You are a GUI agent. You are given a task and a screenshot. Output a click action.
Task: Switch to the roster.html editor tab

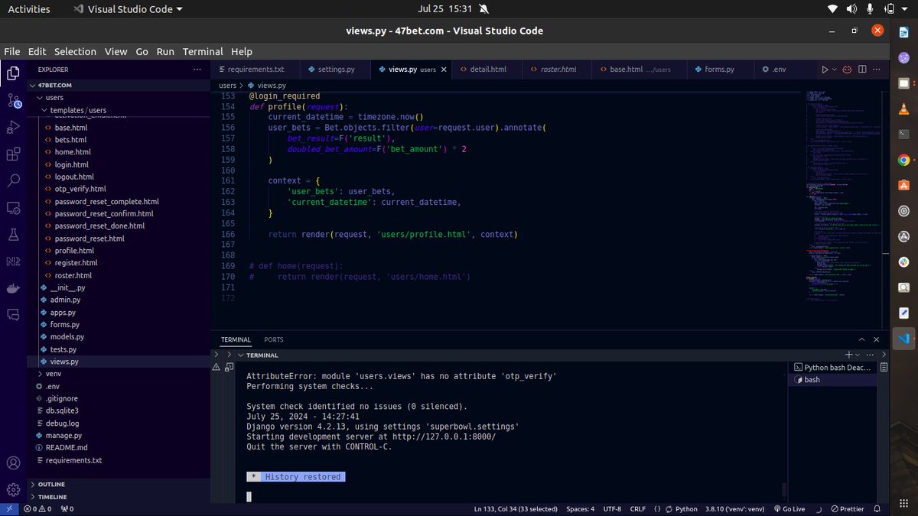tap(558, 69)
